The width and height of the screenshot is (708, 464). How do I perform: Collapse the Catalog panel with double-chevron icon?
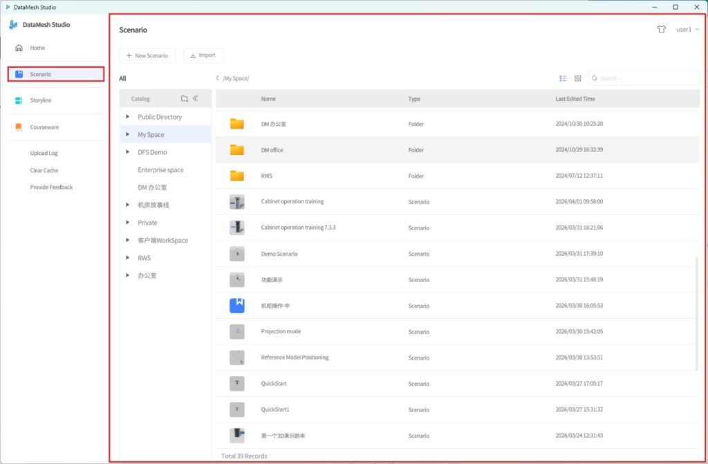click(196, 99)
